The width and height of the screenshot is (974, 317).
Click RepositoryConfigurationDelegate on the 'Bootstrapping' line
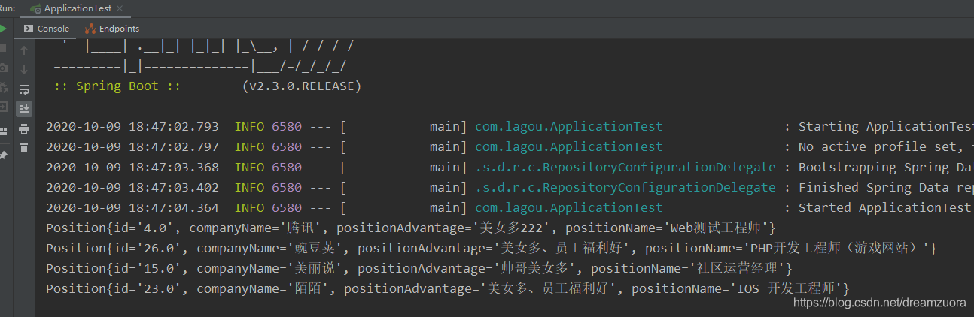625,168
